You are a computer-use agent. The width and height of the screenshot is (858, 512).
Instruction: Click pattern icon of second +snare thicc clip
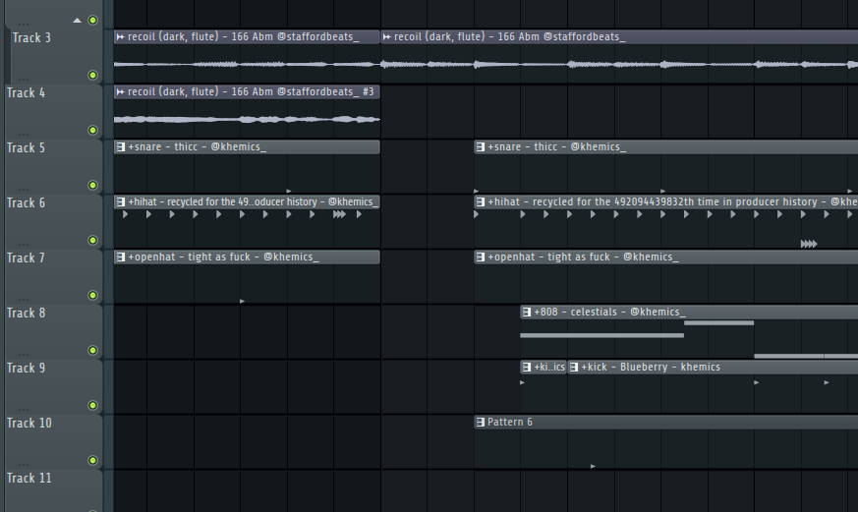pos(480,146)
